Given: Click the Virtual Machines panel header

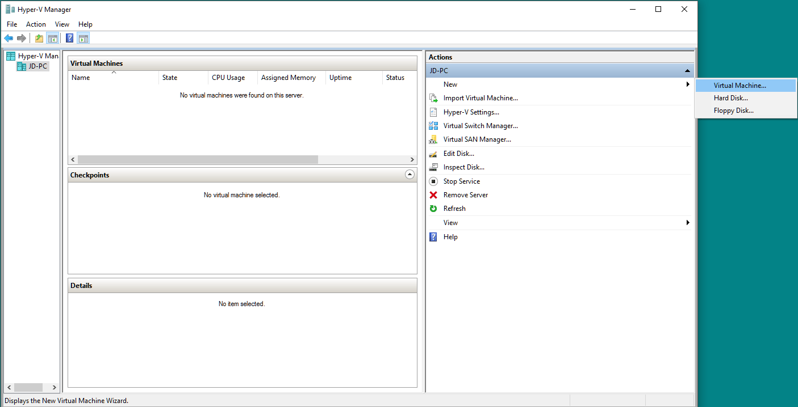Looking at the screenshot, I should [243, 63].
